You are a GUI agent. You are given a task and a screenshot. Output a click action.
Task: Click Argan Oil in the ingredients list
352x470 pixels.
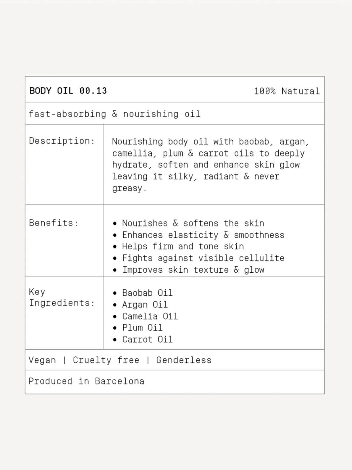tap(145, 305)
